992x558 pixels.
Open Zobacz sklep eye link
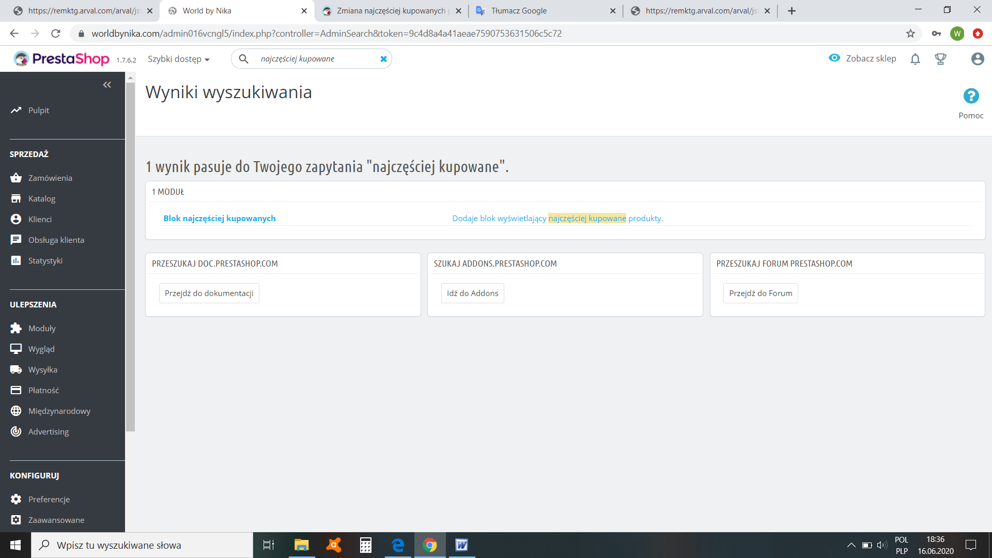pos(862,58)
